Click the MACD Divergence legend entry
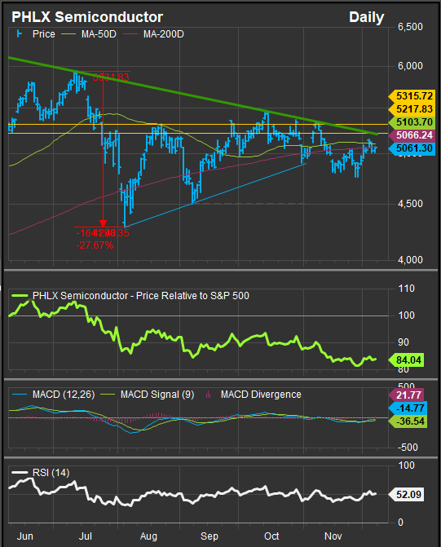Image resolution: width=441 pixels, height=547 pixels. pyautogui.click(x=254, y=395)
